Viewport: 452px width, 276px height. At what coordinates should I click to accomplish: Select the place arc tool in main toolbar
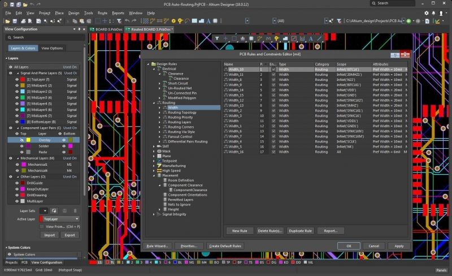187,21
